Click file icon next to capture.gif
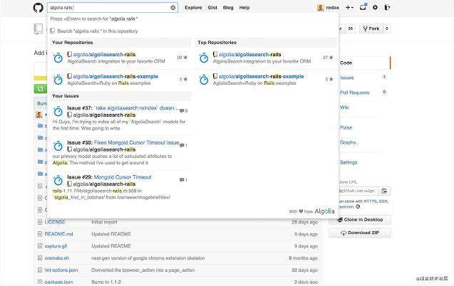This screenshot has width=454, height=286. 40,246
